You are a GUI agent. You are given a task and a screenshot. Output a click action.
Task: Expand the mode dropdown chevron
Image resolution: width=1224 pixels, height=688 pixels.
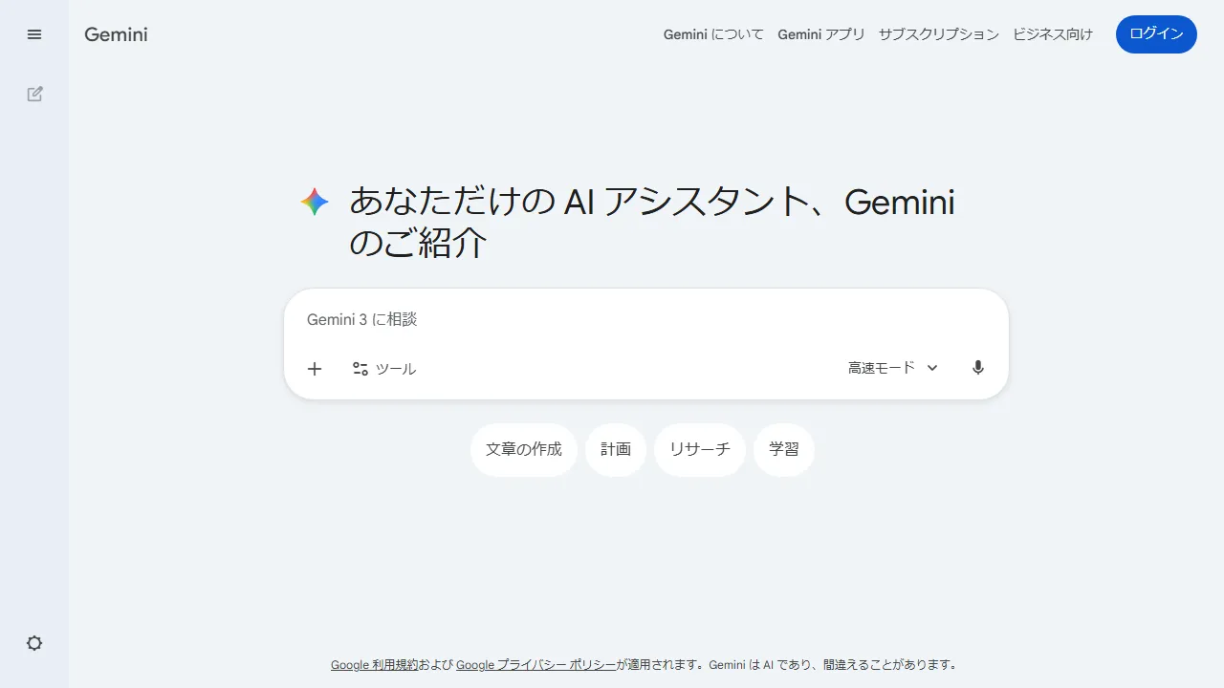point(932,367)
